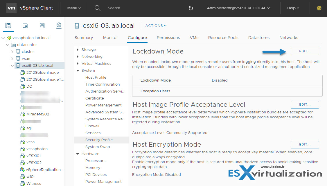Click the vESXi01 VM icon
Viewport: 327px width, 186px height.
pyautogui.click(x=23, y=156)
